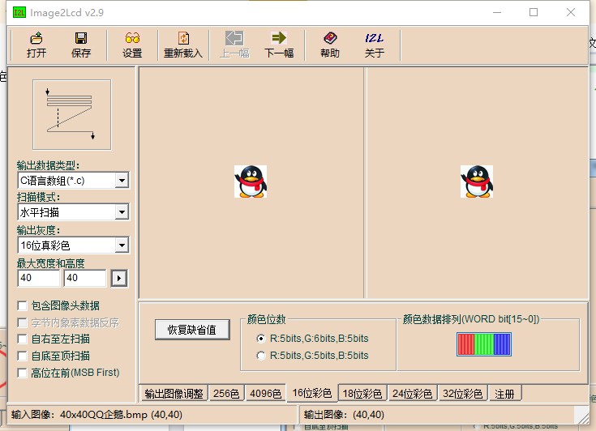Select R:5bits,G:5bits,B:5bits radio option
This screenshot has width=596, height=431.
coord(260,356)
